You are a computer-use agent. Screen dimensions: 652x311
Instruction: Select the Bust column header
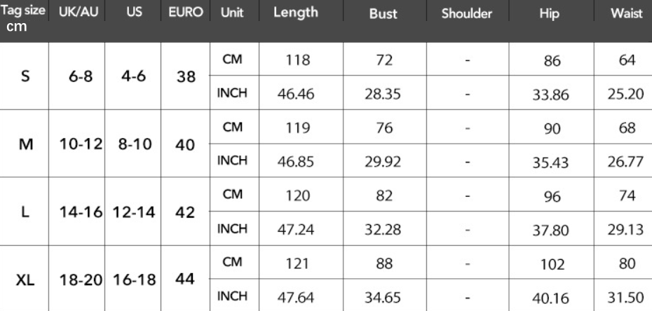coord(383,13)
